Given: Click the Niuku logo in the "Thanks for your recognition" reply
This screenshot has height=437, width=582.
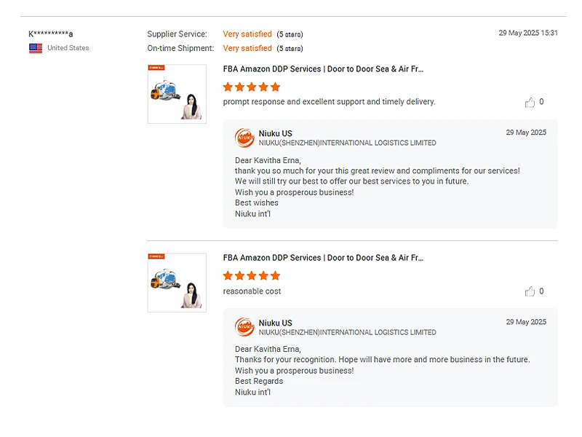Looking at the screenshot, I should 244,327.
